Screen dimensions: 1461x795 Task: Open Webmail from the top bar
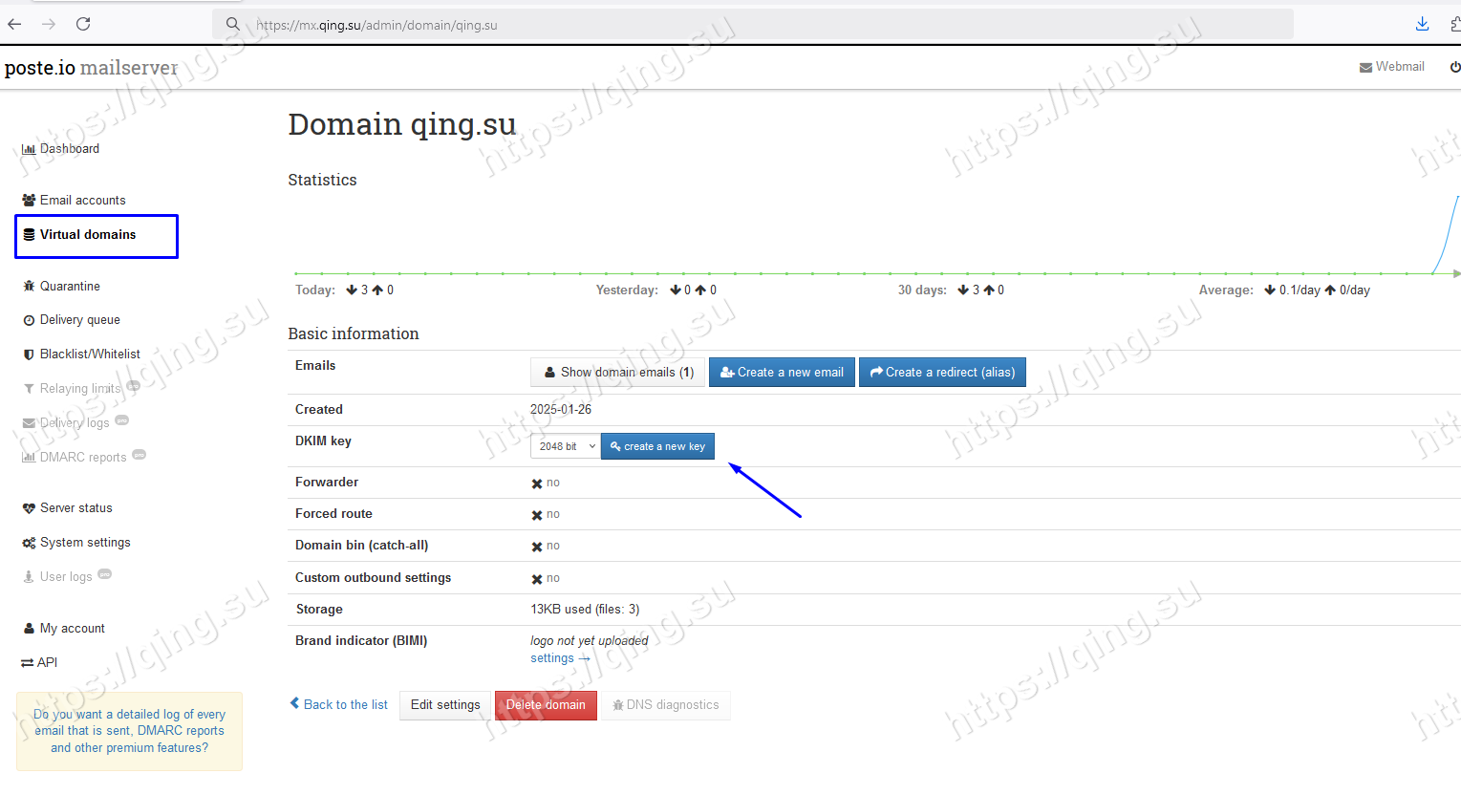pyautogui.click(x=1391, y=67)
